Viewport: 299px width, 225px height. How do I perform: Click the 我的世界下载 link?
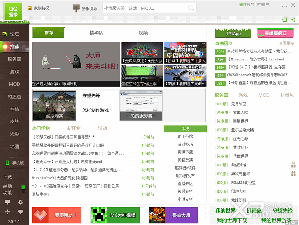click(x=232, y=220)
